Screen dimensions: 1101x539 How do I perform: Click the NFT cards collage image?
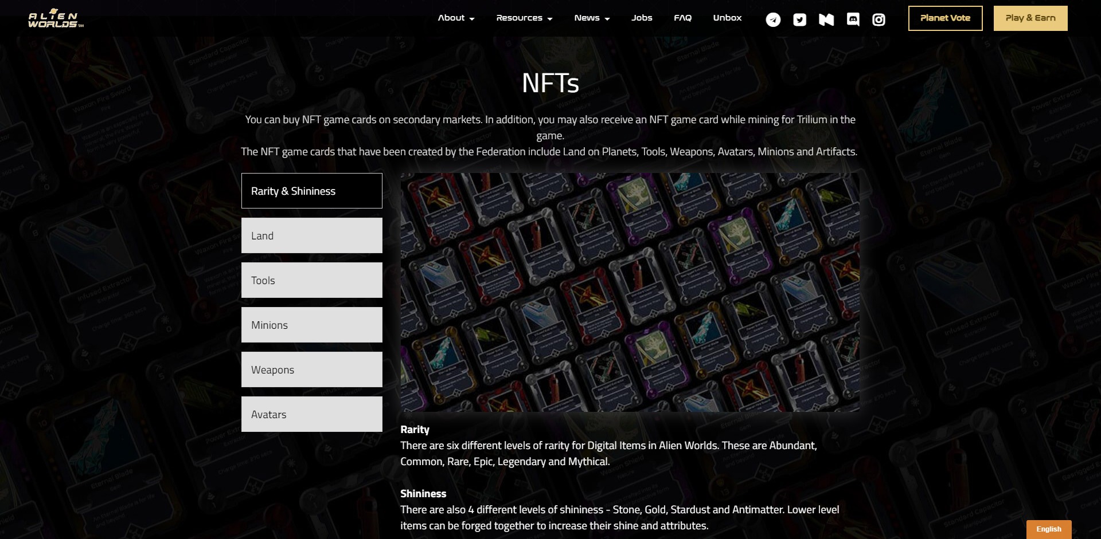point(630,292)
